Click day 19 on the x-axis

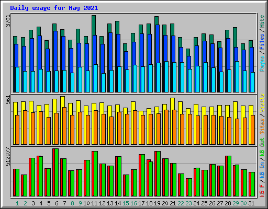point(157,203)
